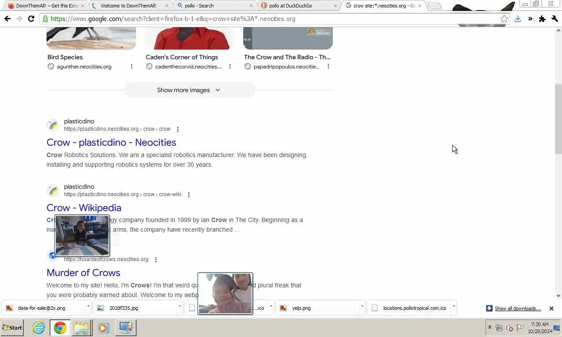Open the wrench settings menu
The width and height of the screenshot is (562, 337).
pyautogui.click(x=555, y=19)
